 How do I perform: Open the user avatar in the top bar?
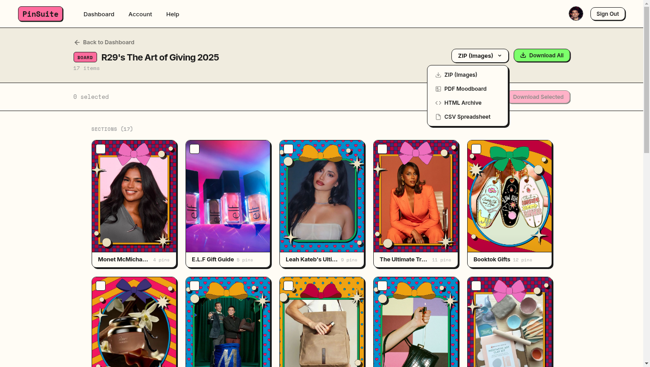coord(576,14)
